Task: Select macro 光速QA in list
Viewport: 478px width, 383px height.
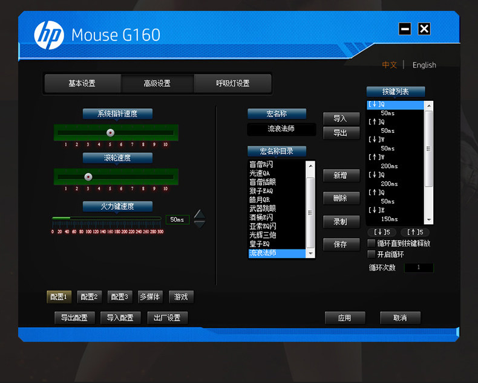Action: [277, 173]
